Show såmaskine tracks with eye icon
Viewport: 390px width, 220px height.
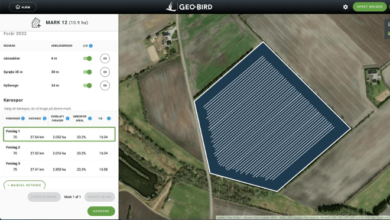pos(105,59)
